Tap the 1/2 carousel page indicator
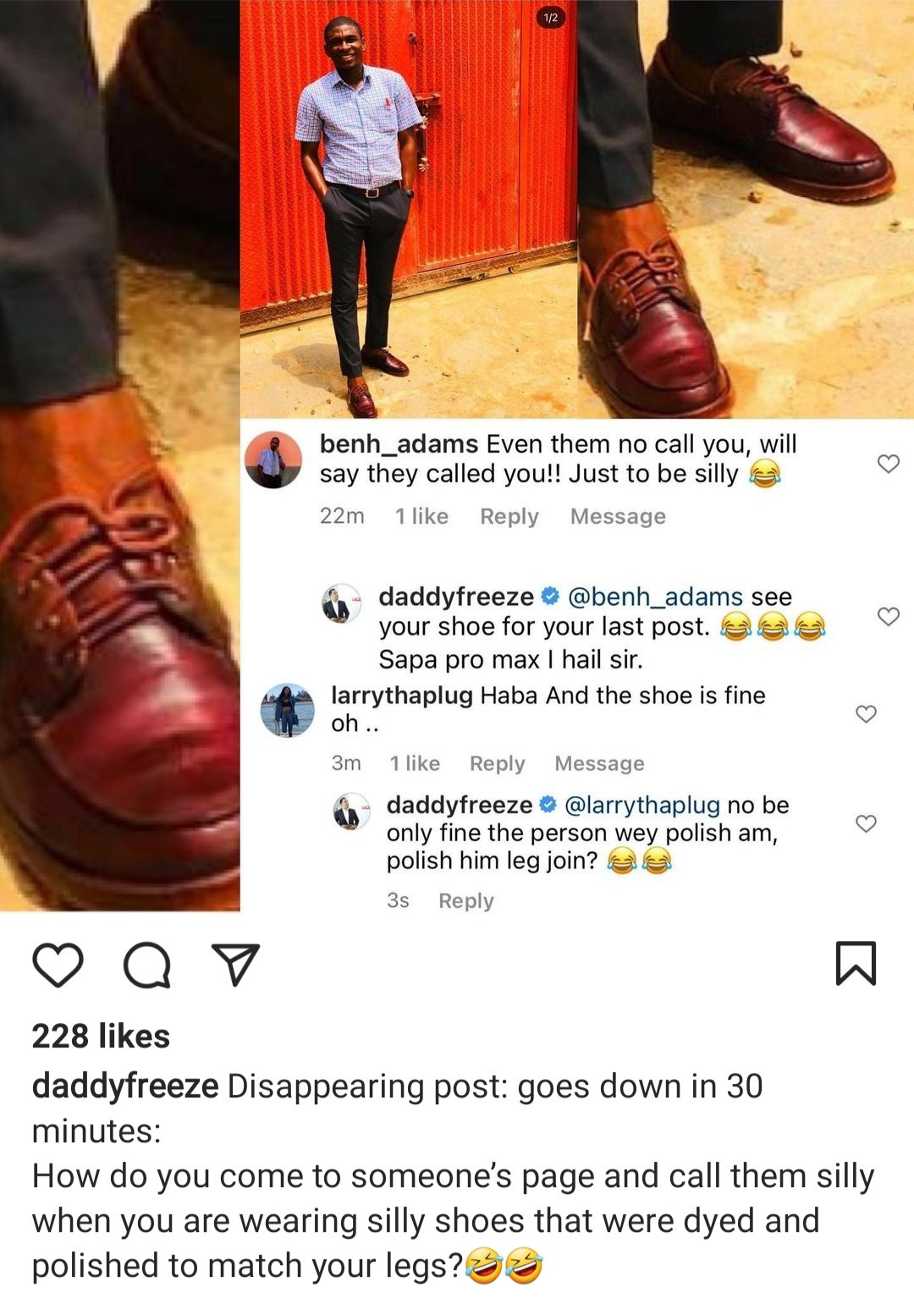Image resolution: width=914 pixels, height=1298 pixels. point(551,18)
